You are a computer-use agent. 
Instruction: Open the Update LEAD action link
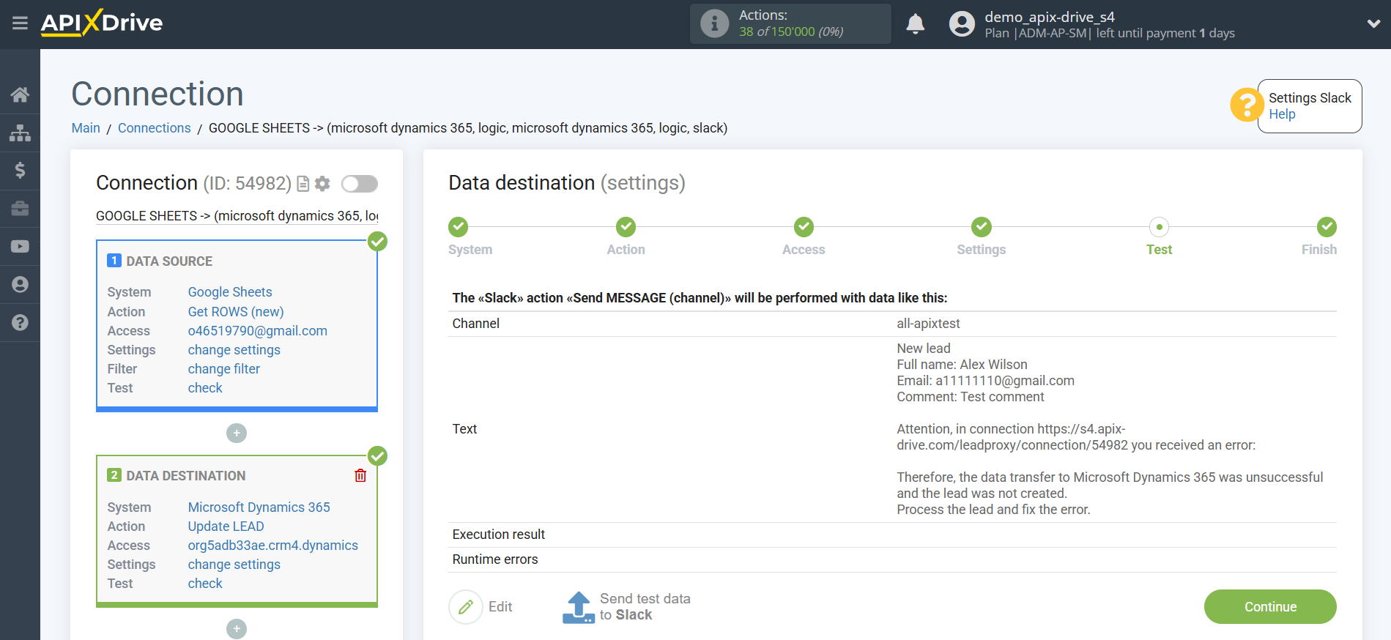226,526
